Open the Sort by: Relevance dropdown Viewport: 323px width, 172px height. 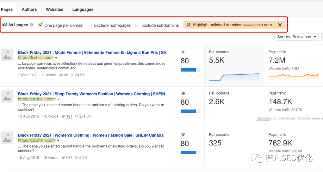[296, 37]
